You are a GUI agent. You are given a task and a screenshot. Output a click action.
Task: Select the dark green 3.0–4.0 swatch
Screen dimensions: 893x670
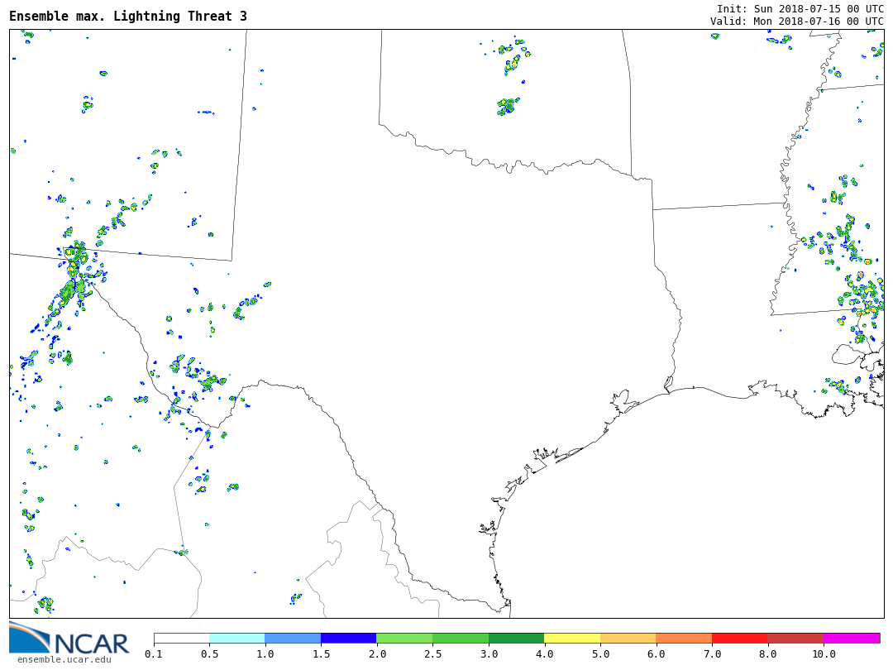516,639
